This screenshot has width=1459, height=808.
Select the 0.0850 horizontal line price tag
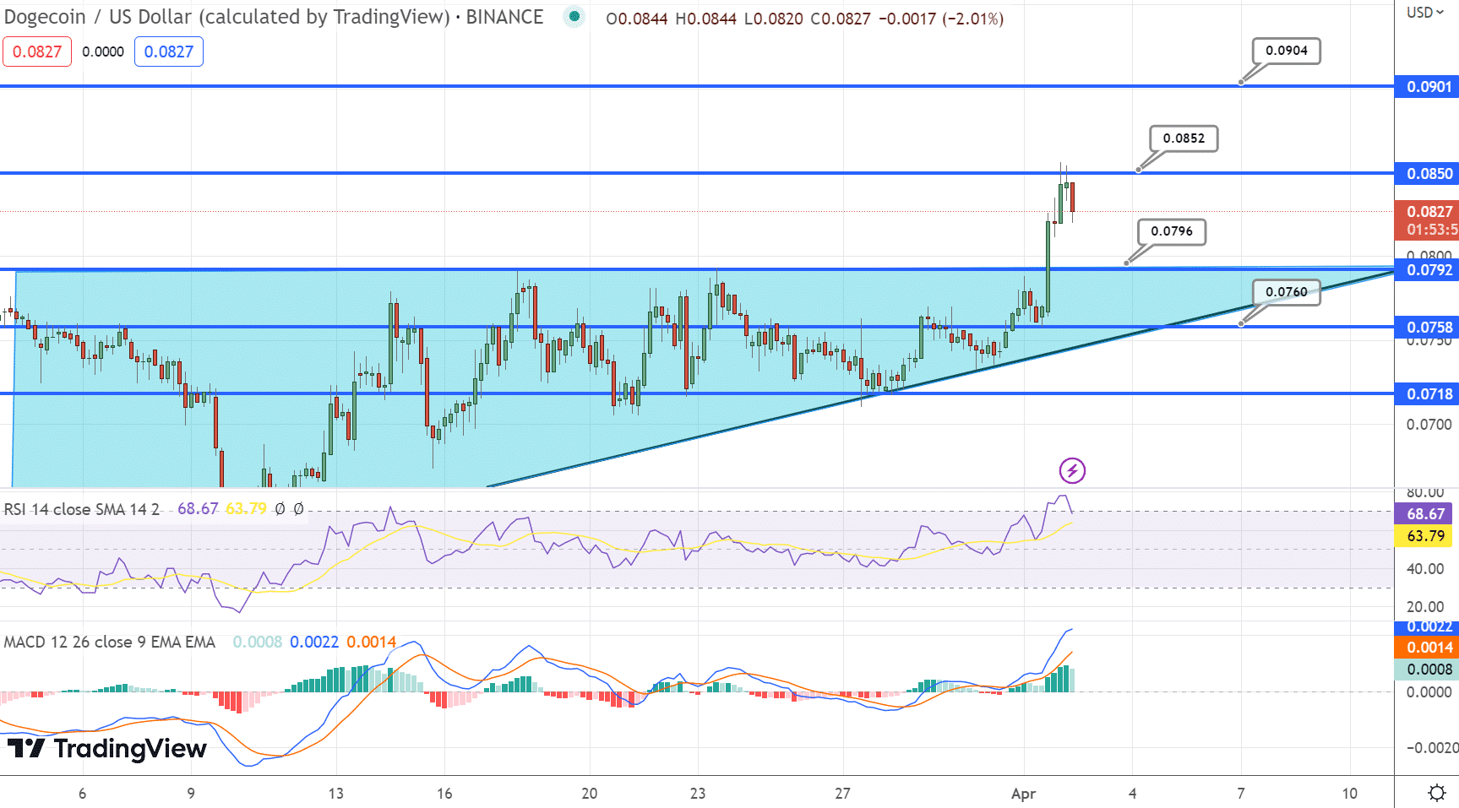click(1426, 173)
